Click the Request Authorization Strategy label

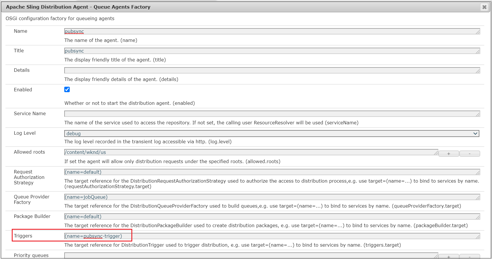click(x=29, y=177)
